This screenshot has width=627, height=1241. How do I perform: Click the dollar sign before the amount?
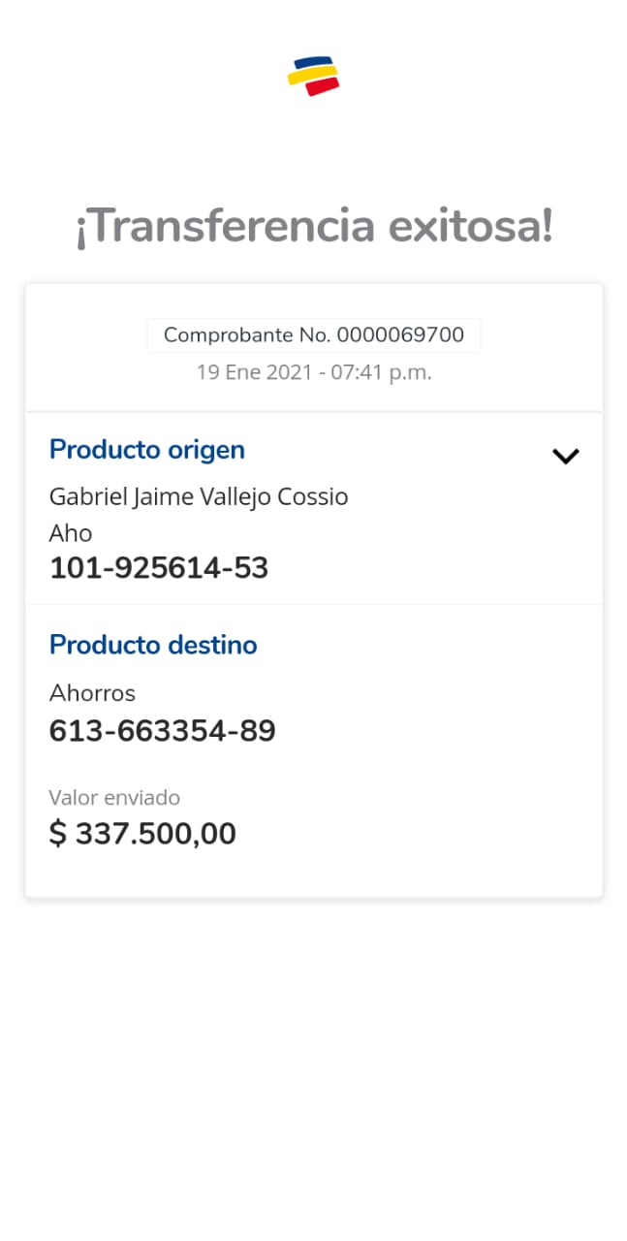(x=58, y=834)
